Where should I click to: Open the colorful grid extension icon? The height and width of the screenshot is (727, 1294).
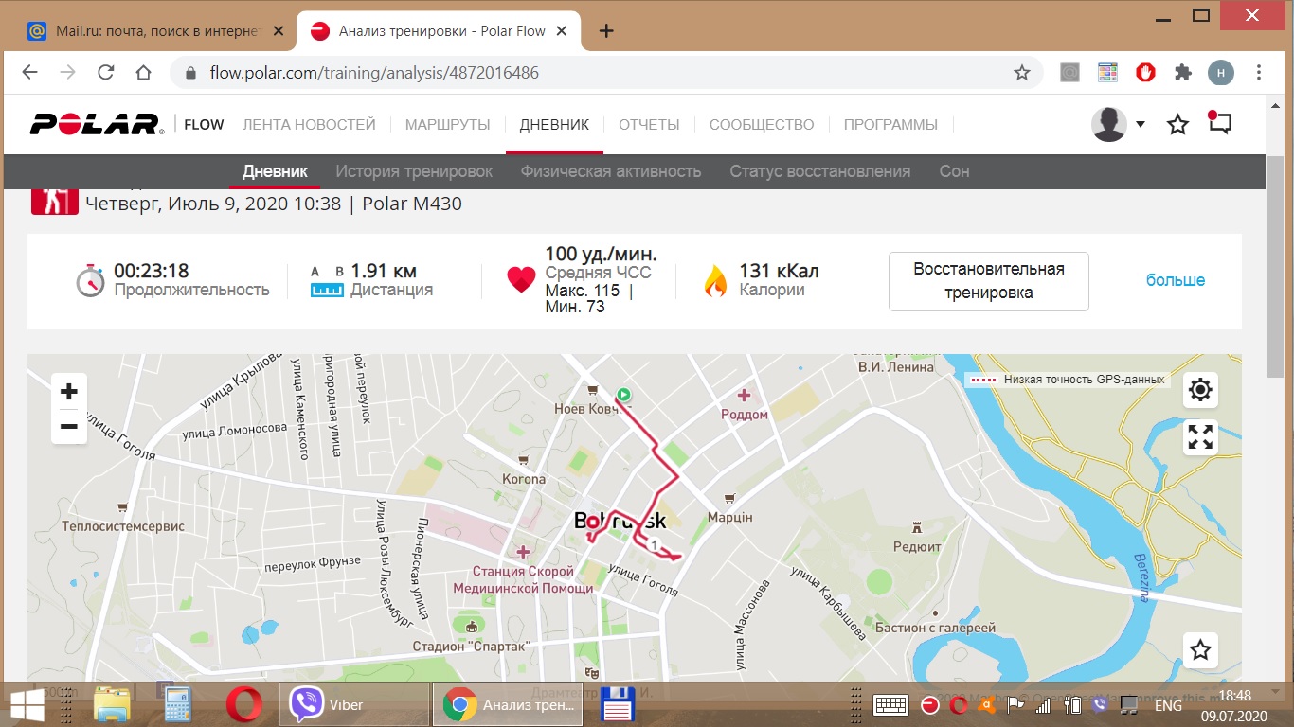click(x=1107, y=73)
